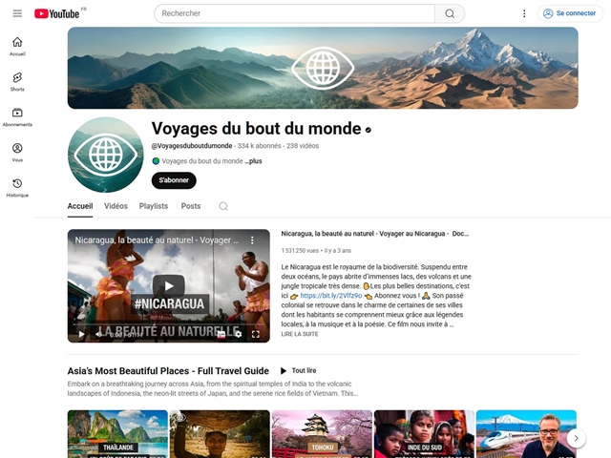Open the Asia's Most Beautiful Places playlist title
This screenshot has height=458, width=611.
(168, 371)
